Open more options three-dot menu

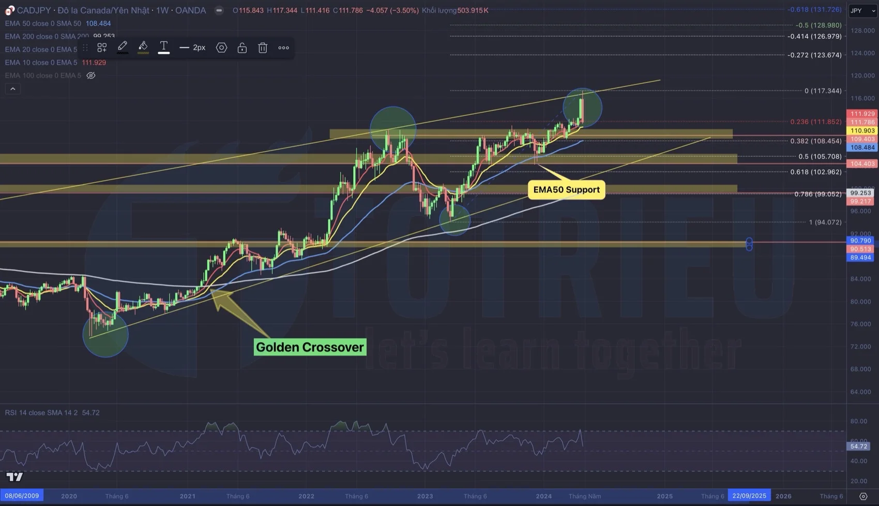[x=283, y=48]
